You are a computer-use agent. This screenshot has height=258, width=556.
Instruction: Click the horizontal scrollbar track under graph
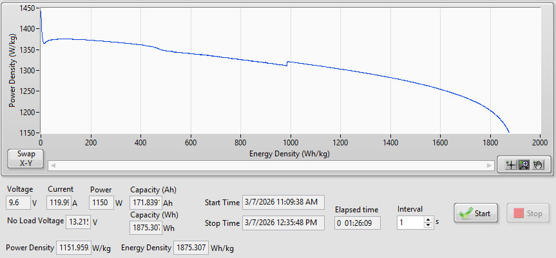click(271, 165)
